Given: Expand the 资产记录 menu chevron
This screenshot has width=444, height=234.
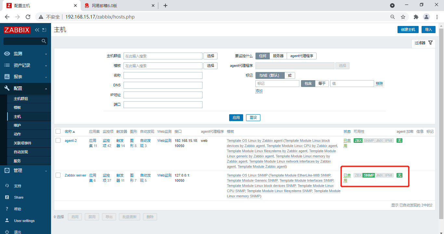Looking at the screenshot, I should click(x=46, y=66).
